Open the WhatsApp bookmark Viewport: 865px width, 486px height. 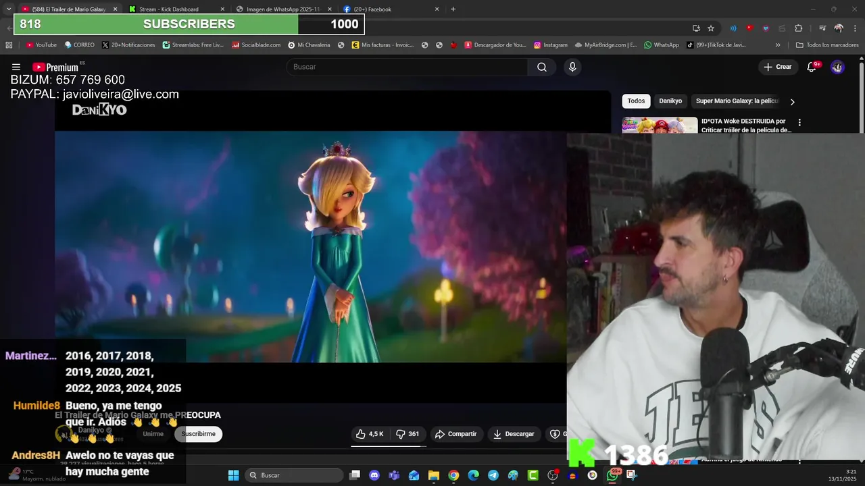pos(662,45)
